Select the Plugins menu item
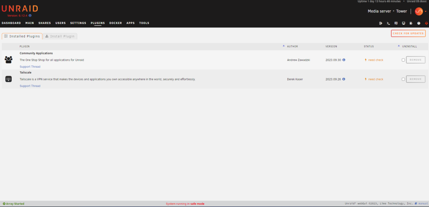 point(98,23)
